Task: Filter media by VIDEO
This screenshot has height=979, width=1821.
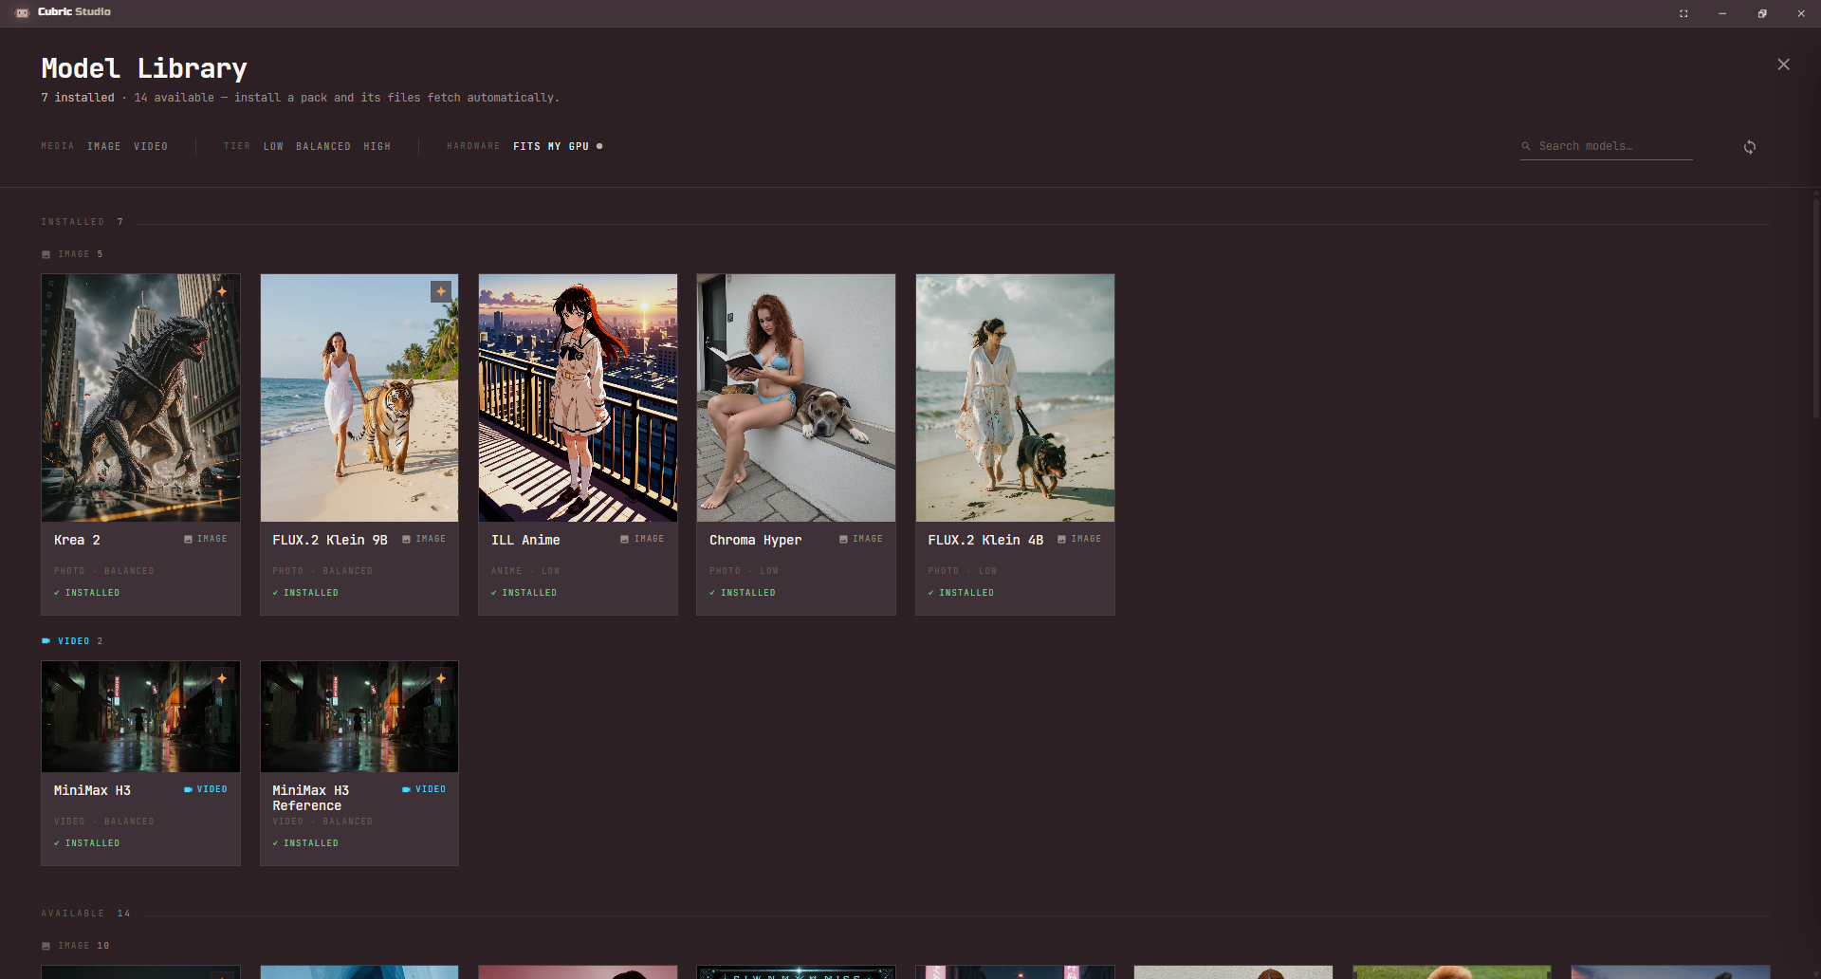Action: [151, 146]
